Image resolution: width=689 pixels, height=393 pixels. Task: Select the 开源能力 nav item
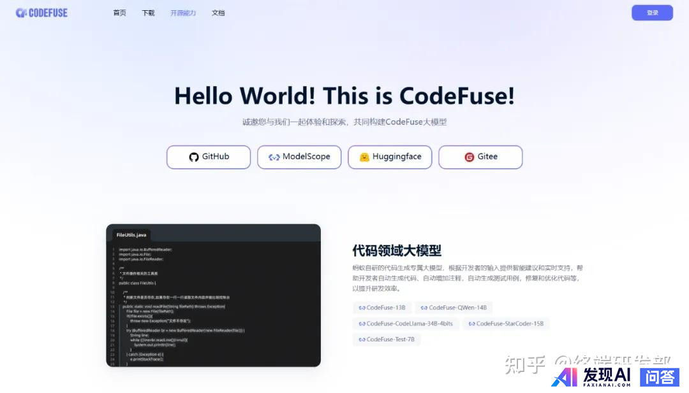pos(183,13)
